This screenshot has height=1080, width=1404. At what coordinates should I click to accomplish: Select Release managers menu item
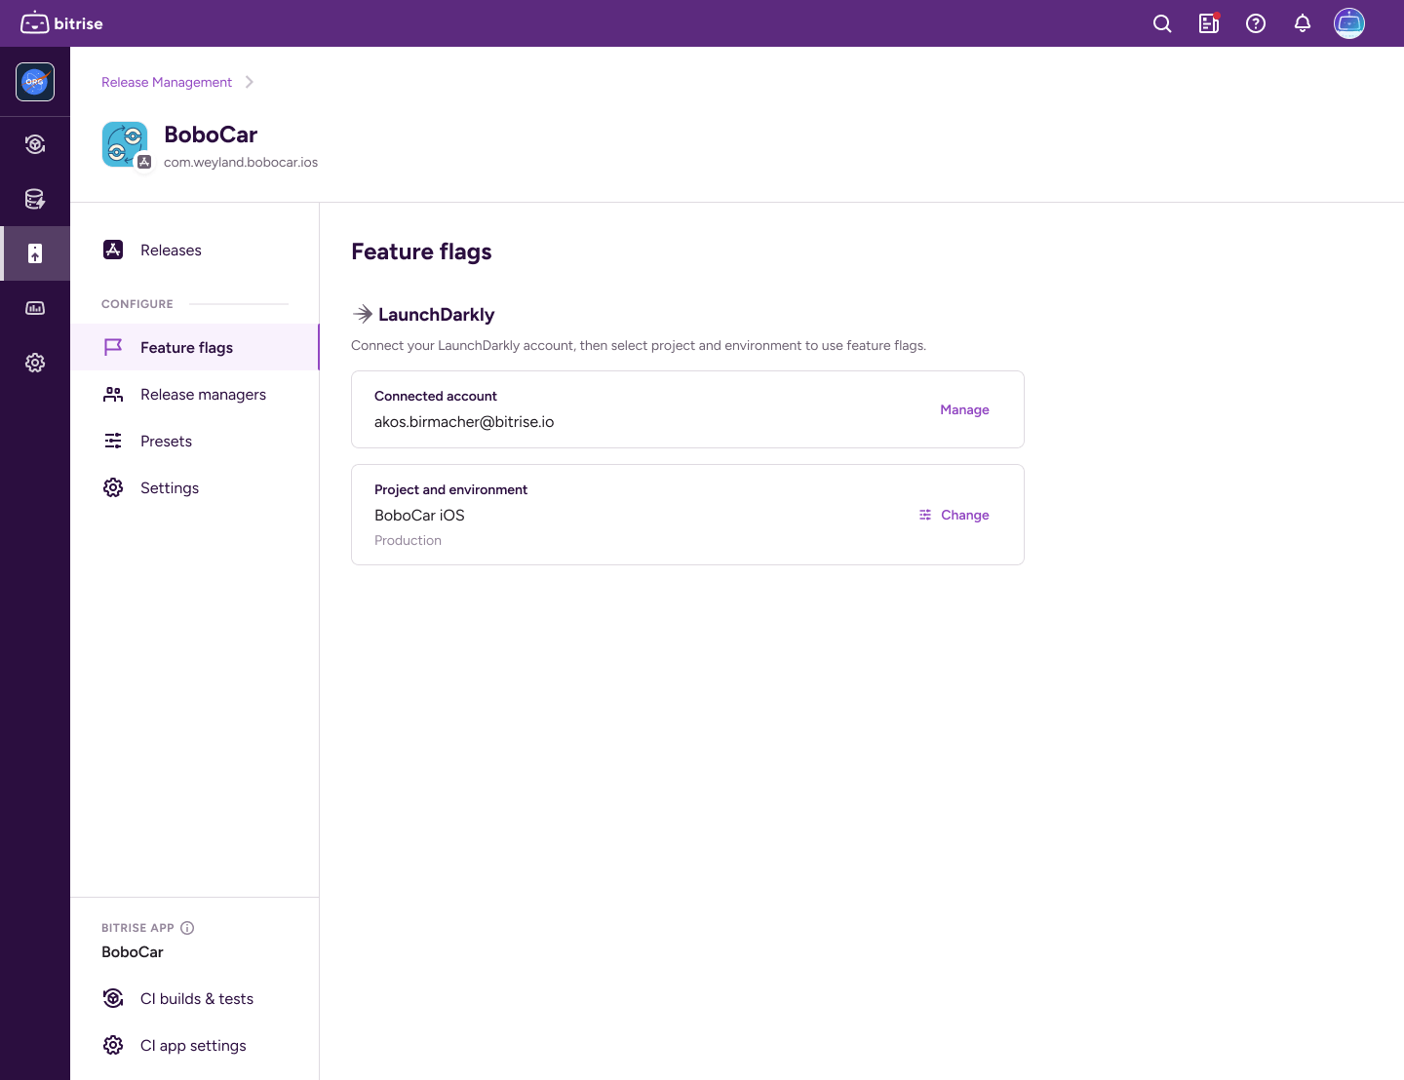[x=203, y=395]
